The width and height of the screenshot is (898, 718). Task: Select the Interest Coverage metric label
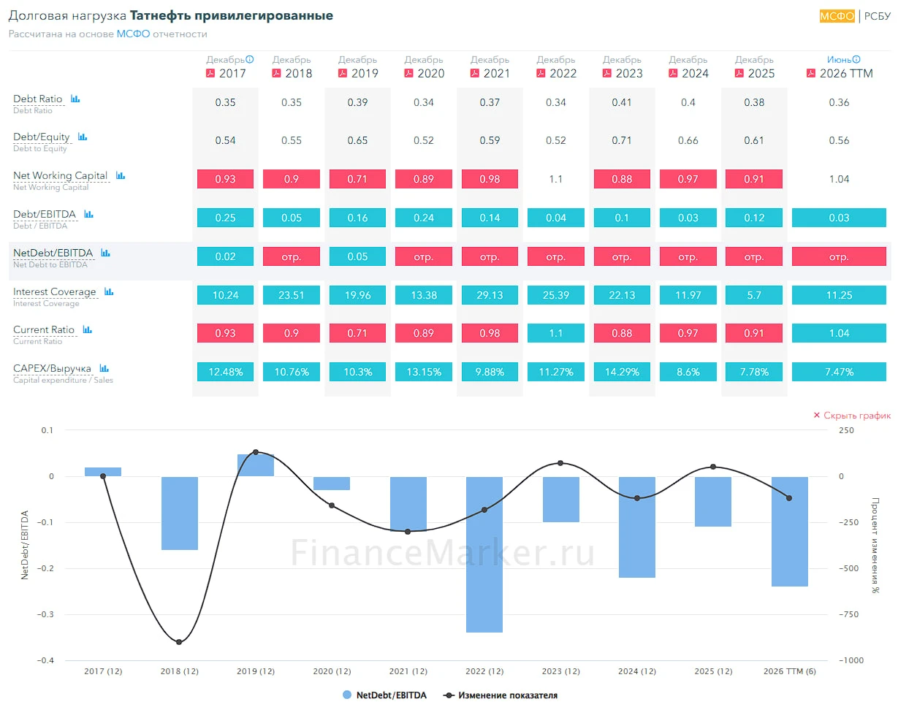55,291
